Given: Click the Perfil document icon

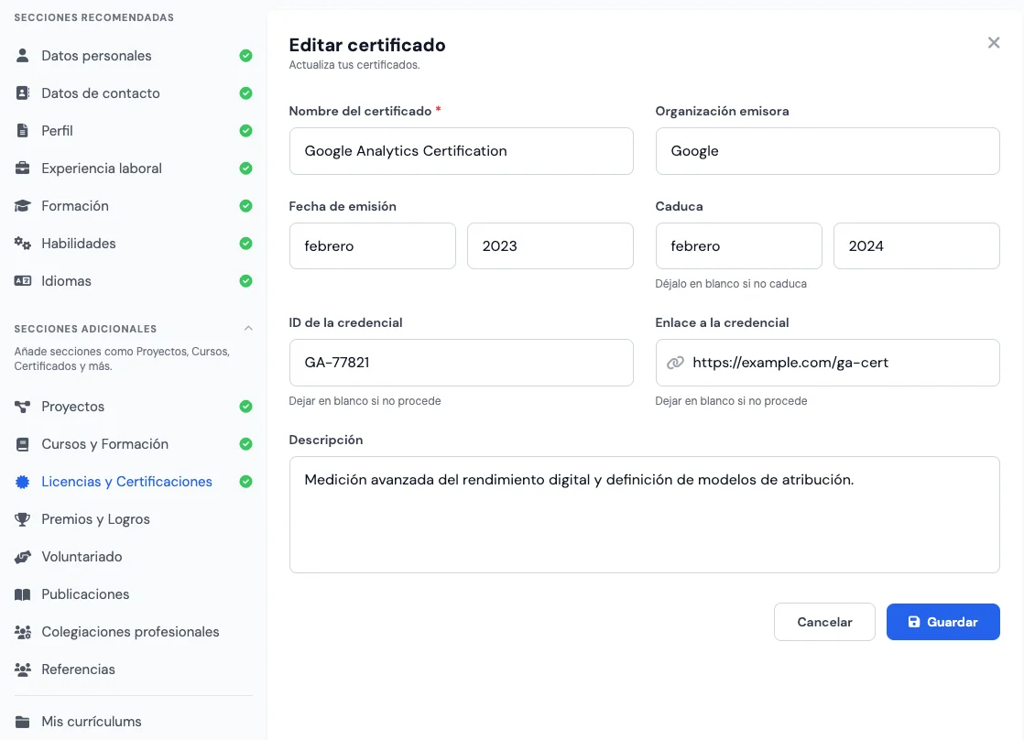Looking at the screenshot, I should click(22, 131).
